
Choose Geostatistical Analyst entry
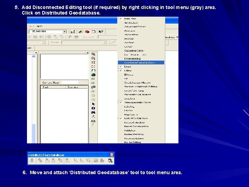pos(141,95)
